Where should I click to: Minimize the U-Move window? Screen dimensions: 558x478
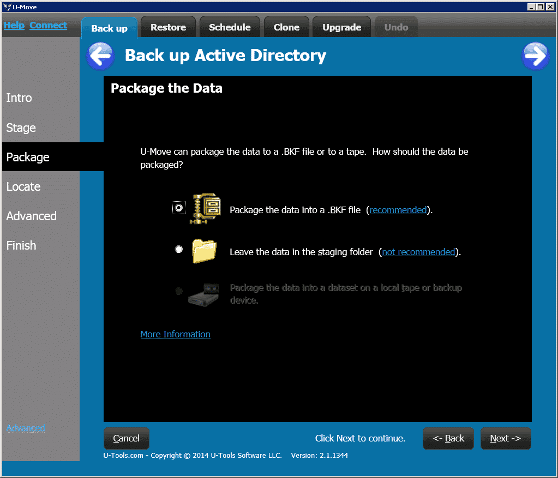531,7
